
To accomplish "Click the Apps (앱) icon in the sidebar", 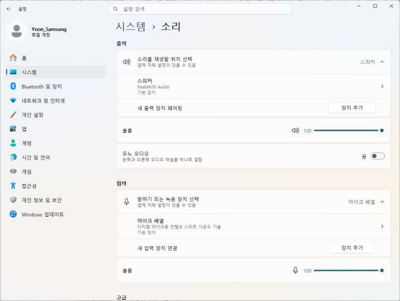I will [13, 129].
